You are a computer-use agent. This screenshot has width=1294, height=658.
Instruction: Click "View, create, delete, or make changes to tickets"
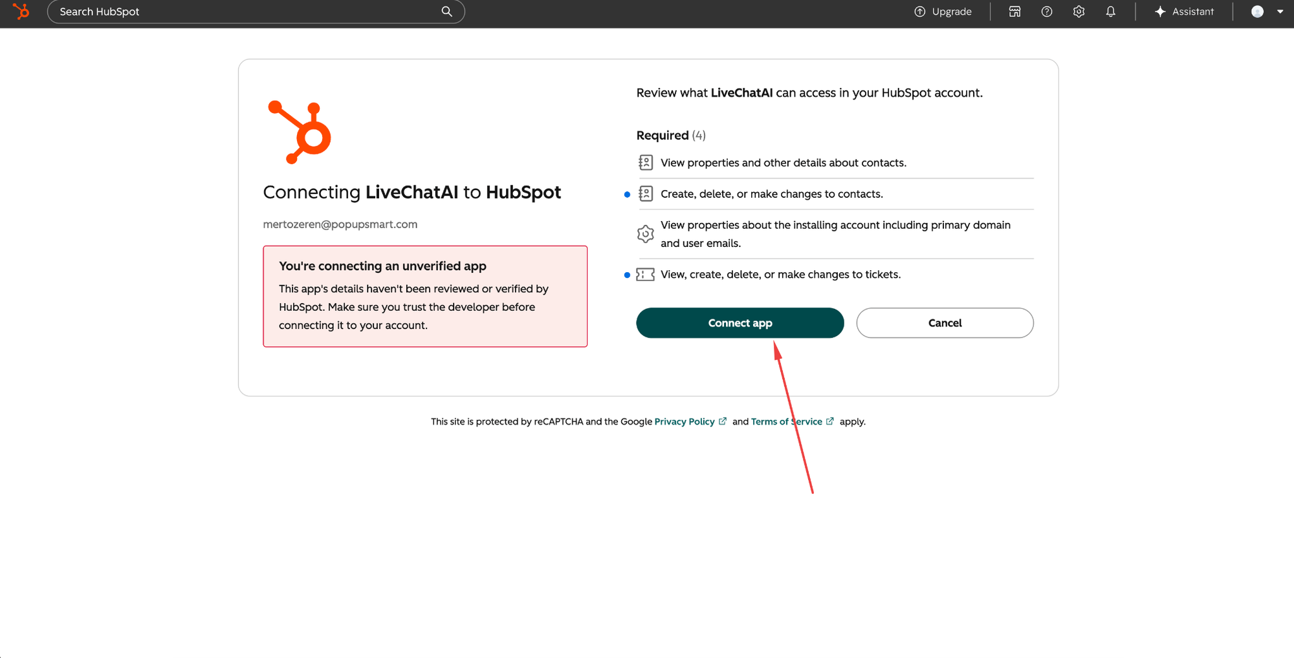pos(781,274)
